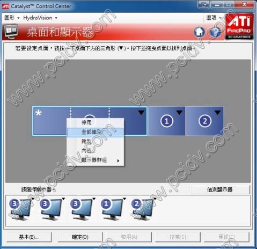Image resolution: width=257 pixels, height=249 pixels.
Task: Close the Catalyst Control Center window
Action: [x=245, y=4]
